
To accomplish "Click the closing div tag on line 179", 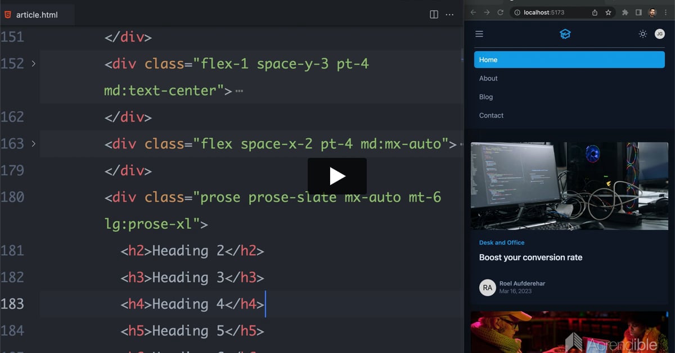I will pos(128,171).
